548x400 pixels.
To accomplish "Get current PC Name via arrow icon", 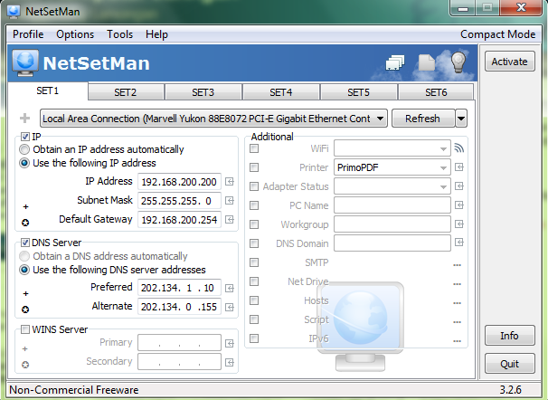I will 459,205.
